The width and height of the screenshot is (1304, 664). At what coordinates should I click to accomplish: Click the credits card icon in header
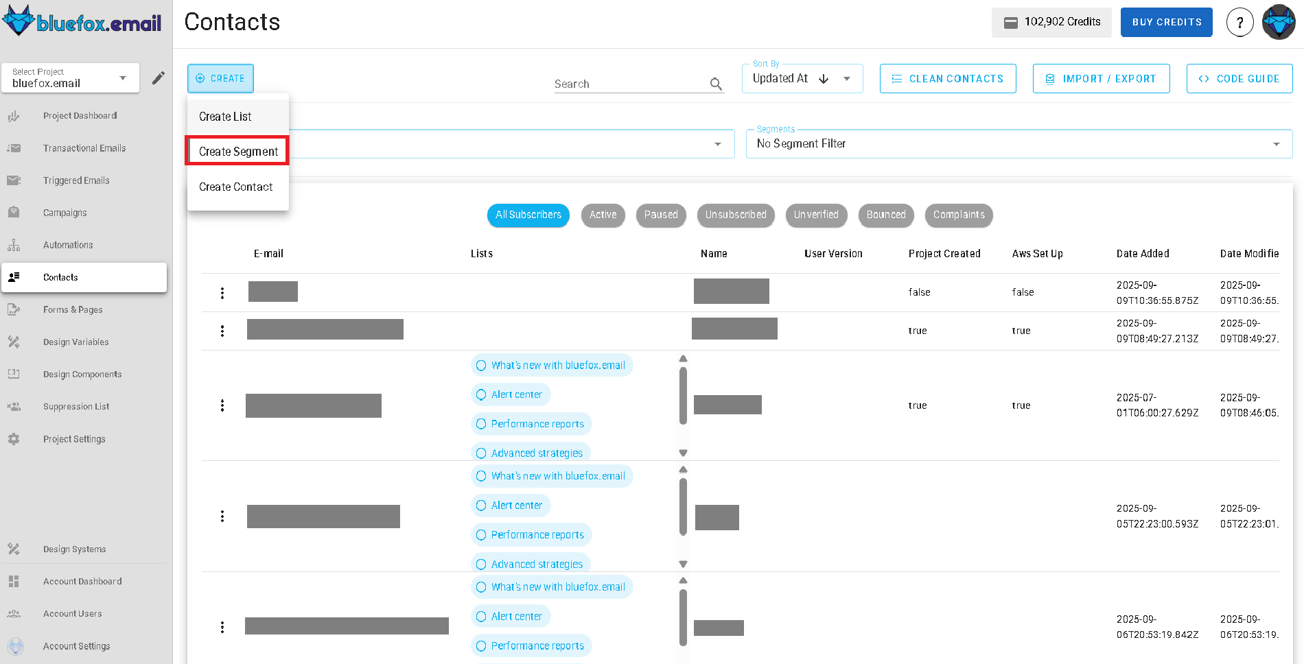(x=1010, y=22)
